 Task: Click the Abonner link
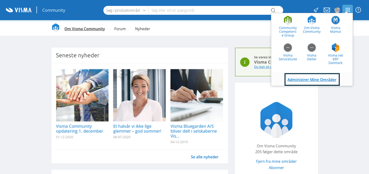276,168
